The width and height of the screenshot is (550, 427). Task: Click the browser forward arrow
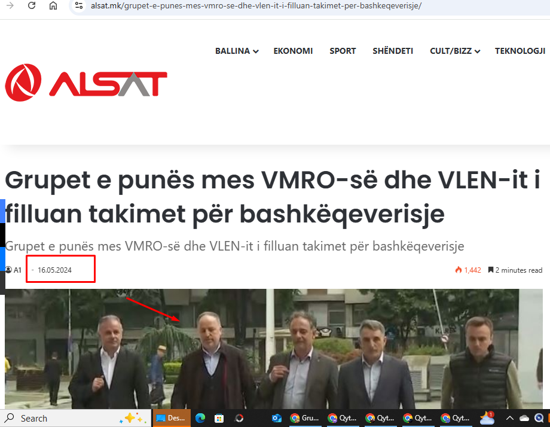tap(10, 5)
